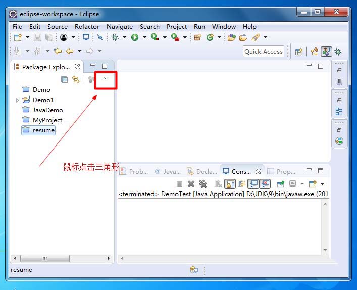Open the New file dropdown arrow
This screenshot has height=290, width=357.
pos(27,37)
